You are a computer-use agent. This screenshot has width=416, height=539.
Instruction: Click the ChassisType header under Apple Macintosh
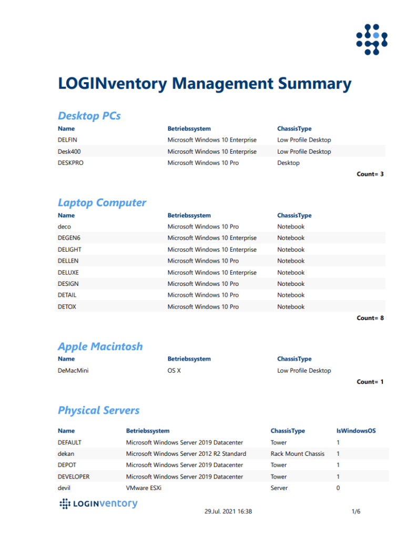click(x=294, y=359)
